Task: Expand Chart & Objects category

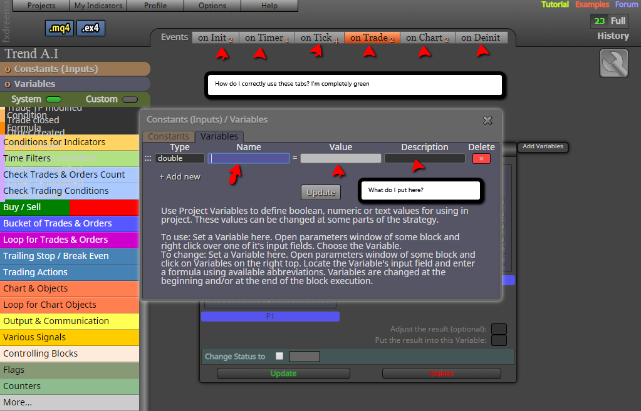Action: coord(70,288)
